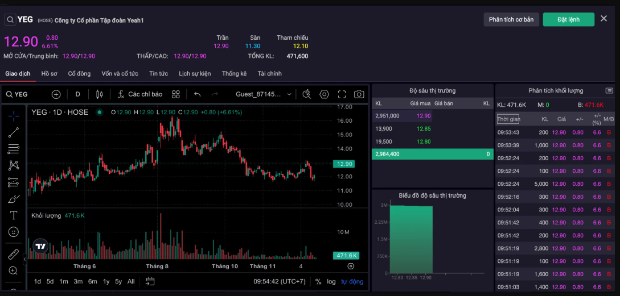Set chart range to All
Screen dimensions: 620x296
click(x=131, y=281)
